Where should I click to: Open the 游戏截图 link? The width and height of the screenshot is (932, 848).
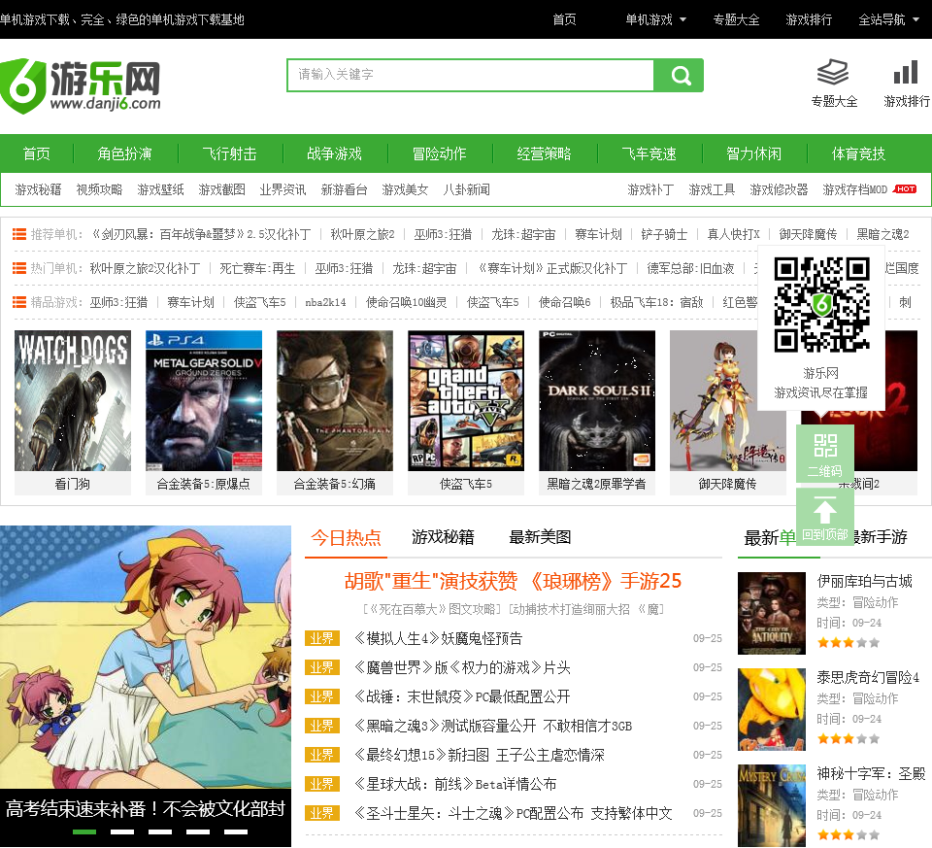(221, 189)
